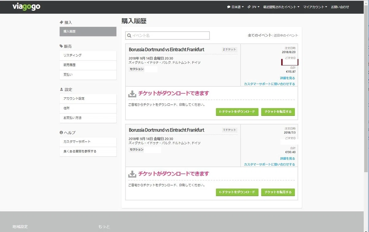
Task: Focus the イベント名 search field
Action: pyautogui.click(x=168, y=35)
